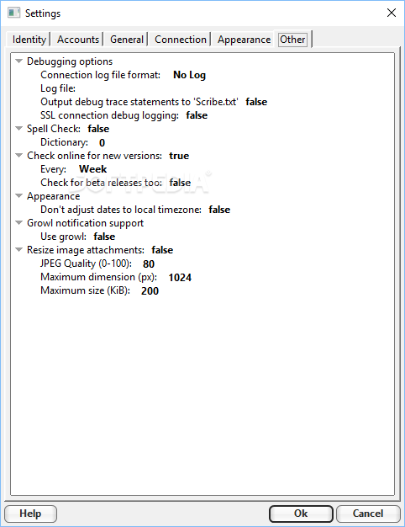
Task: Select the JPEG Quality (0-100) label
Action: coord(86,263)
